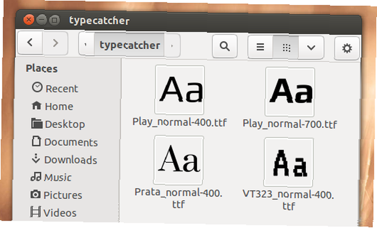The width and height of the screenshot is (377, 228).
Task: Select the Pictures label in sidebar
Action: point(63,195)
